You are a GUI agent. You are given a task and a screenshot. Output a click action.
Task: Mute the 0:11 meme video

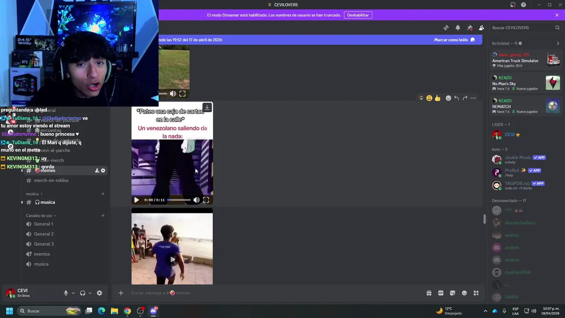[x=196, y=200]
